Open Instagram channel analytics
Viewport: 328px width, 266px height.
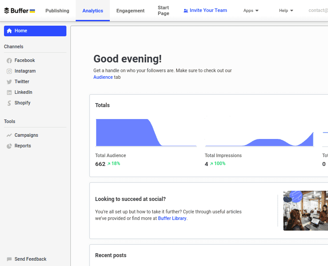pyautogui.click(x=25, y=71)
